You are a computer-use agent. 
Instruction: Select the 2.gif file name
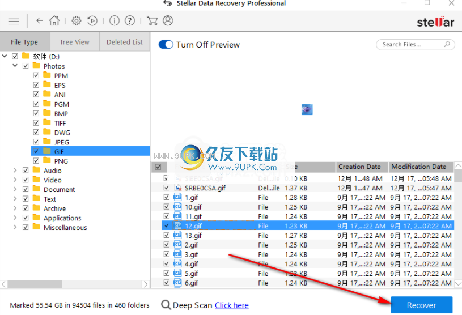tap(192, 245)
